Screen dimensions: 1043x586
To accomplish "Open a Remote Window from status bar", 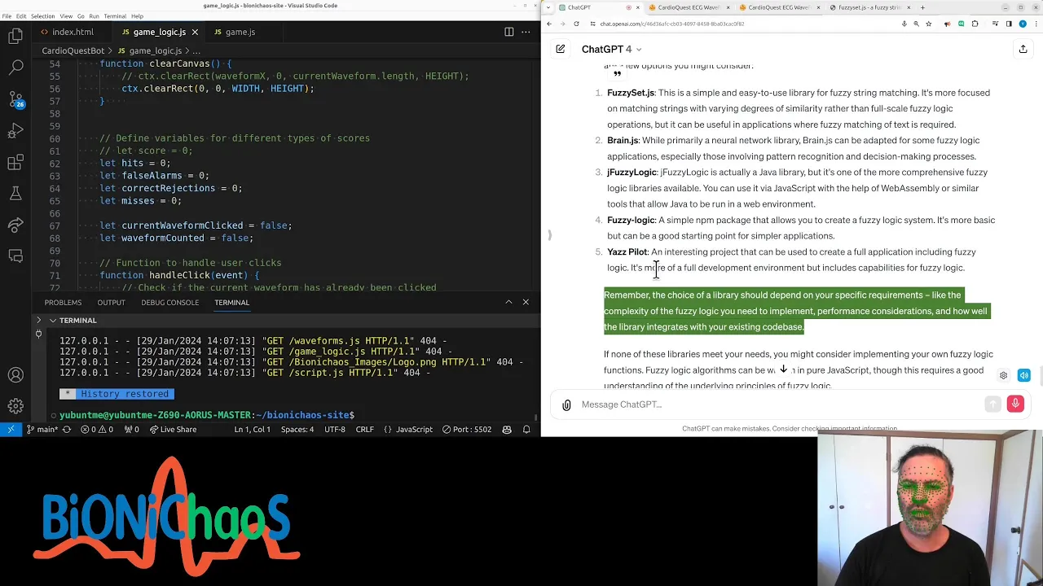I will click(11, 429).
